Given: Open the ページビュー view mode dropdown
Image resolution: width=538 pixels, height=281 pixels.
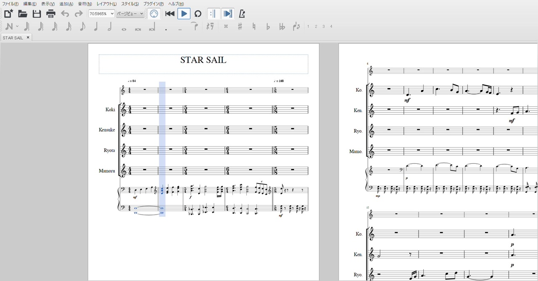Looking at the screenshot, I should (x=130, y=13).
